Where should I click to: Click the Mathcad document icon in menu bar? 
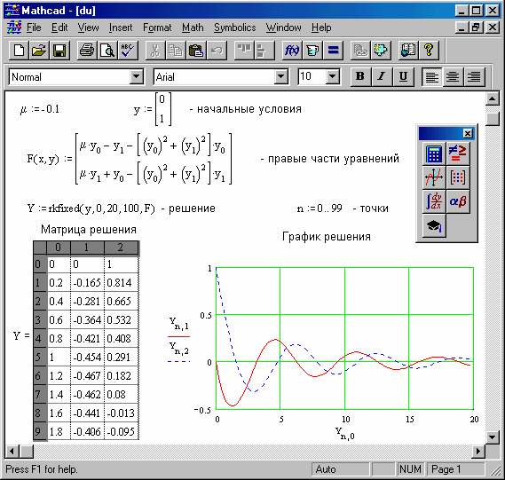pos(14,28)
